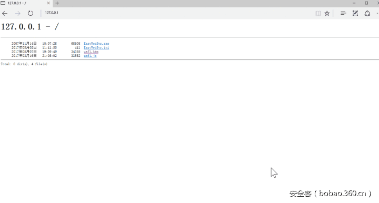This screenshot has width=379, height=203.
Task: Open reading view book icon
Action: pos(318,13)
